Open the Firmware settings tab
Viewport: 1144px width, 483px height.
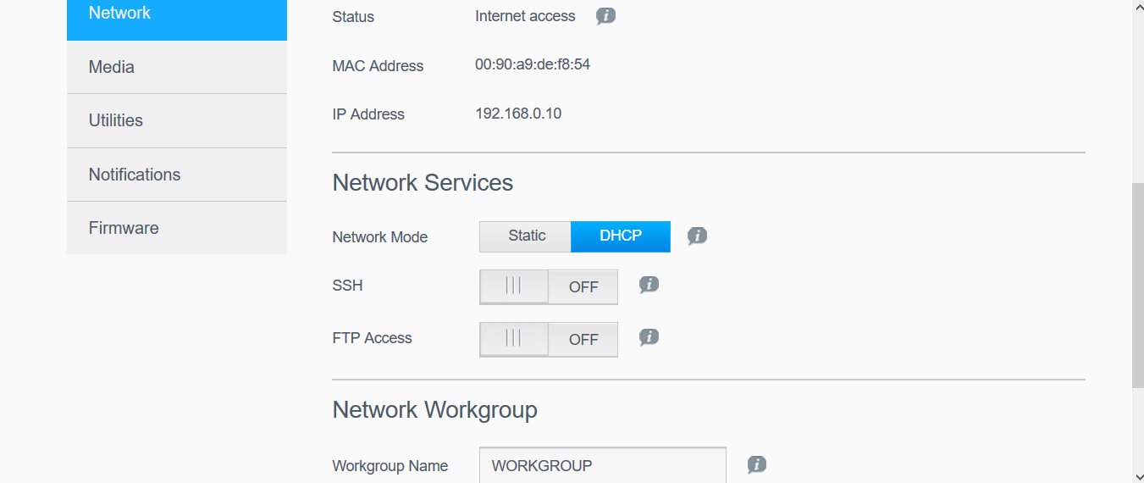tap(176, 228)
